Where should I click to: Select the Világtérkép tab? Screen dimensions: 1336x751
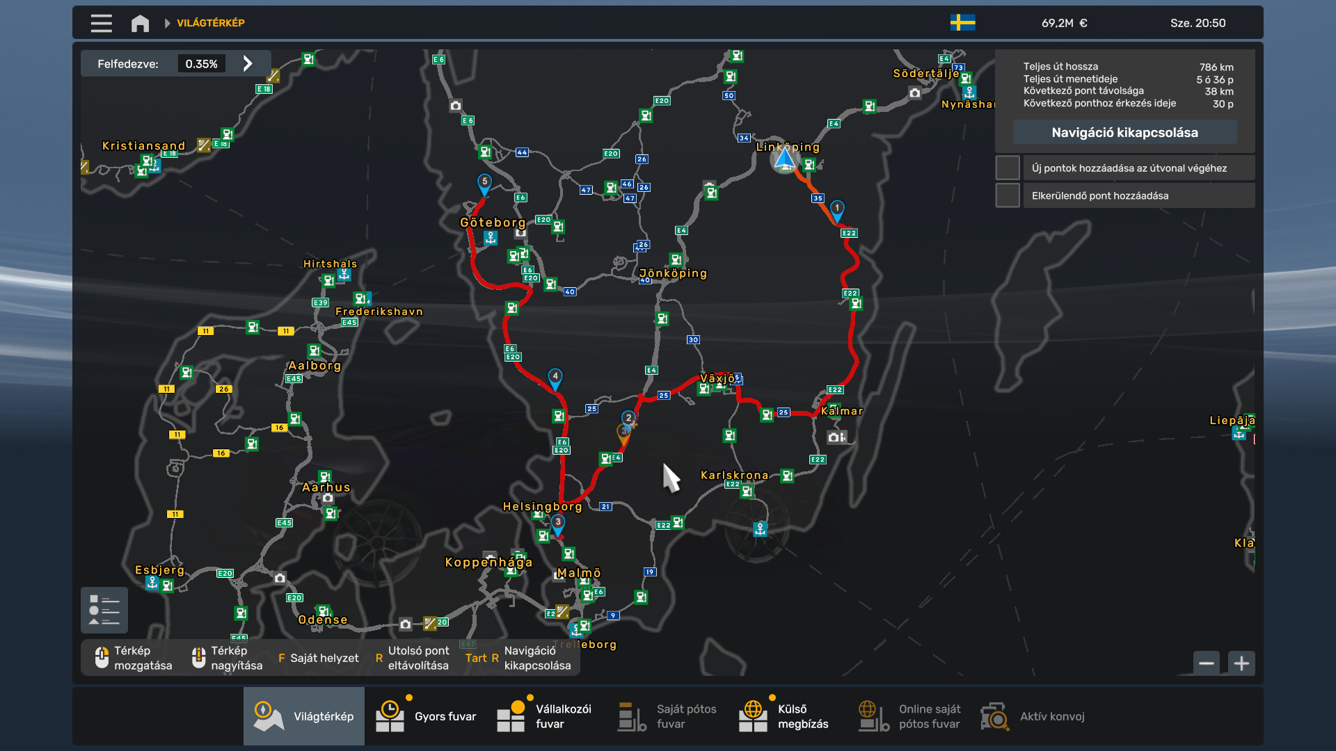point(304,716)
